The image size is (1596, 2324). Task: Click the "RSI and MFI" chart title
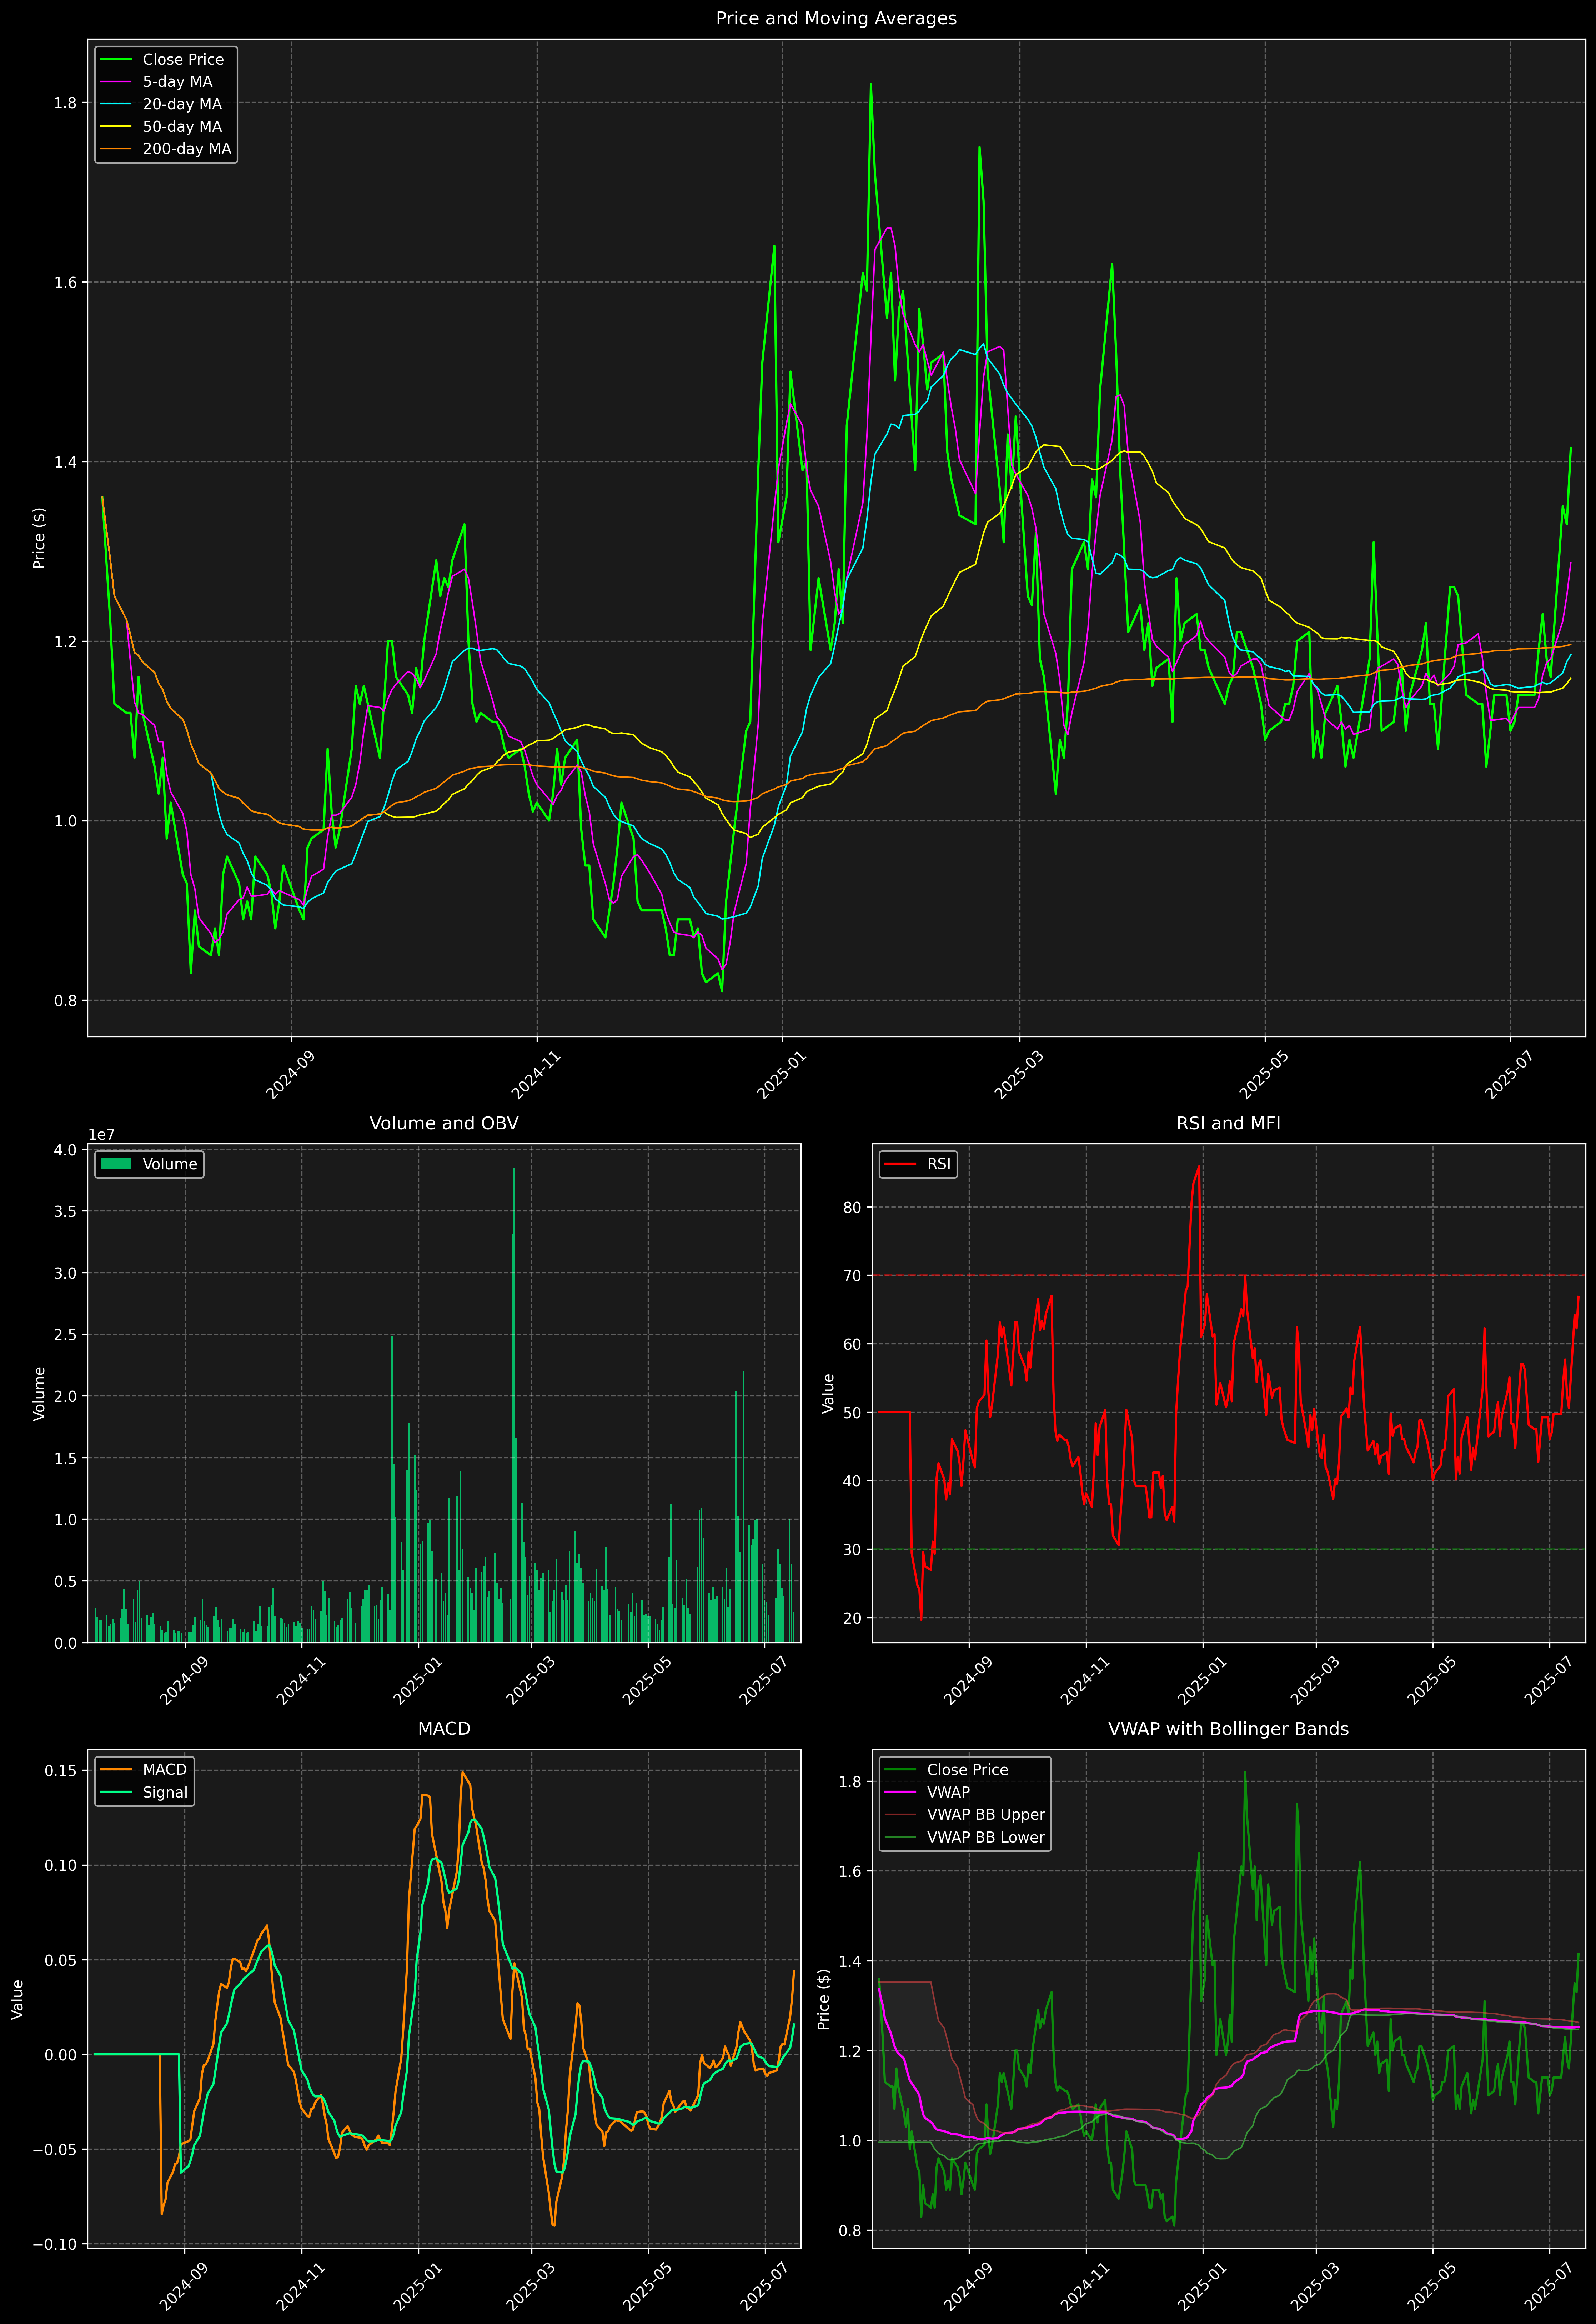tap(1228, 1123)
